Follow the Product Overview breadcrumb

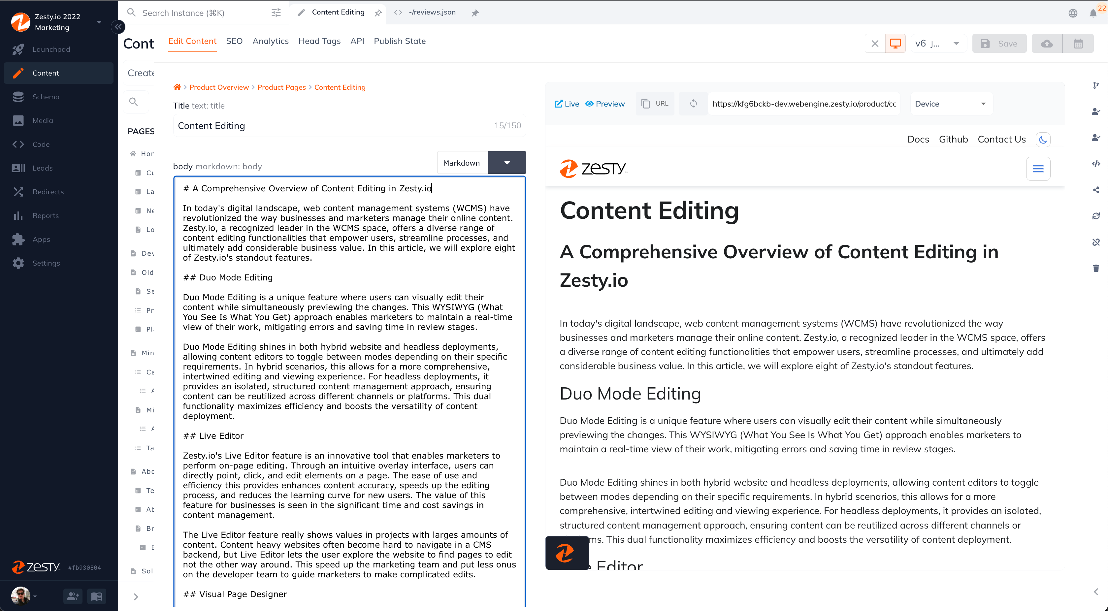[x=219, y=87]
